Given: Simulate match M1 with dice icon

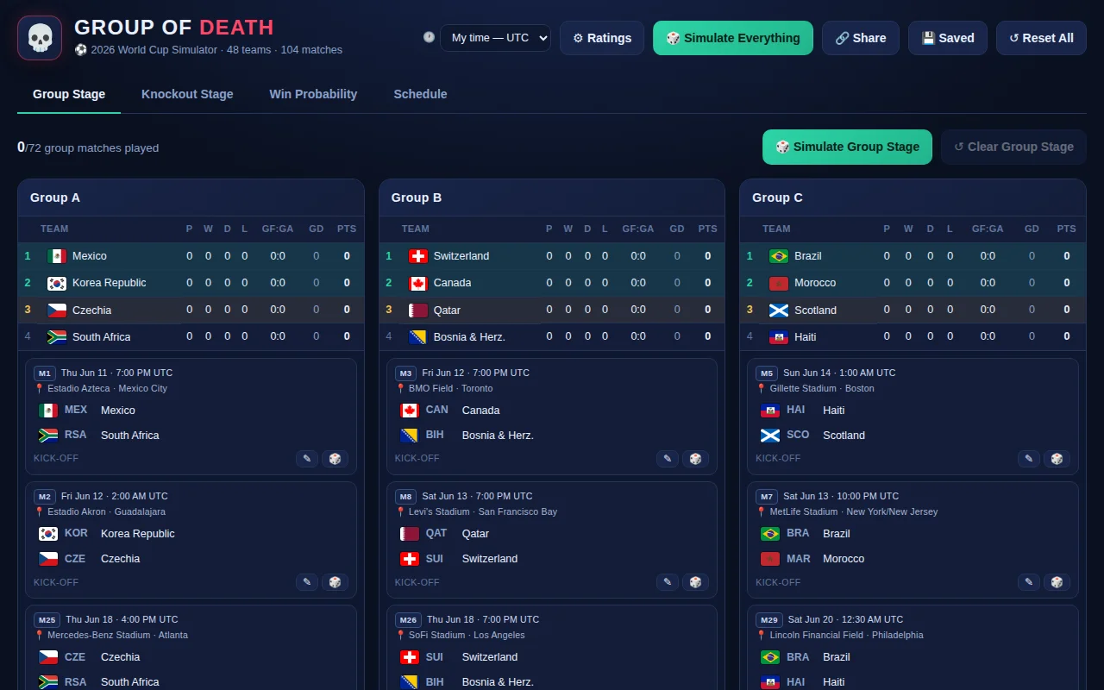Looking at the screenshot, I should (x=336, y=459).
